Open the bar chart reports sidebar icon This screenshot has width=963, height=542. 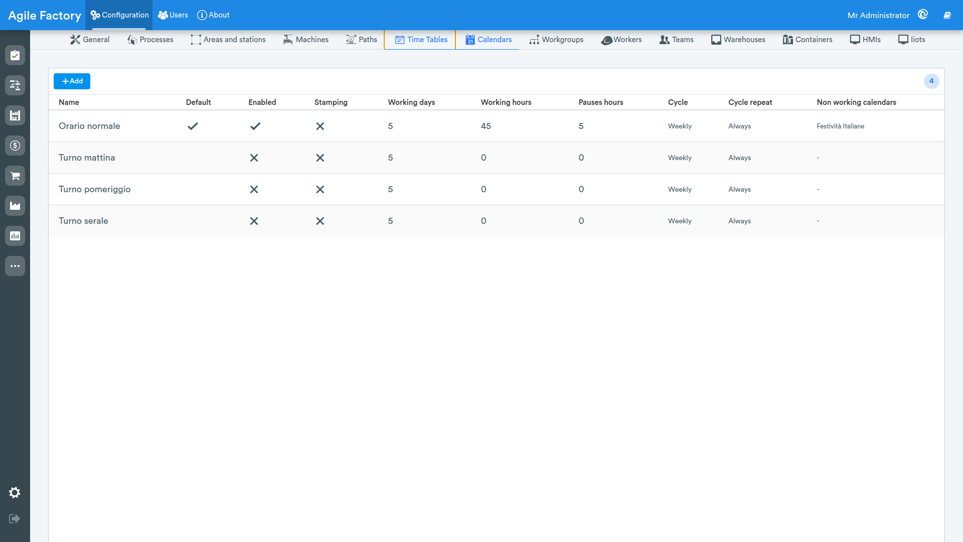tap(15, 236)
